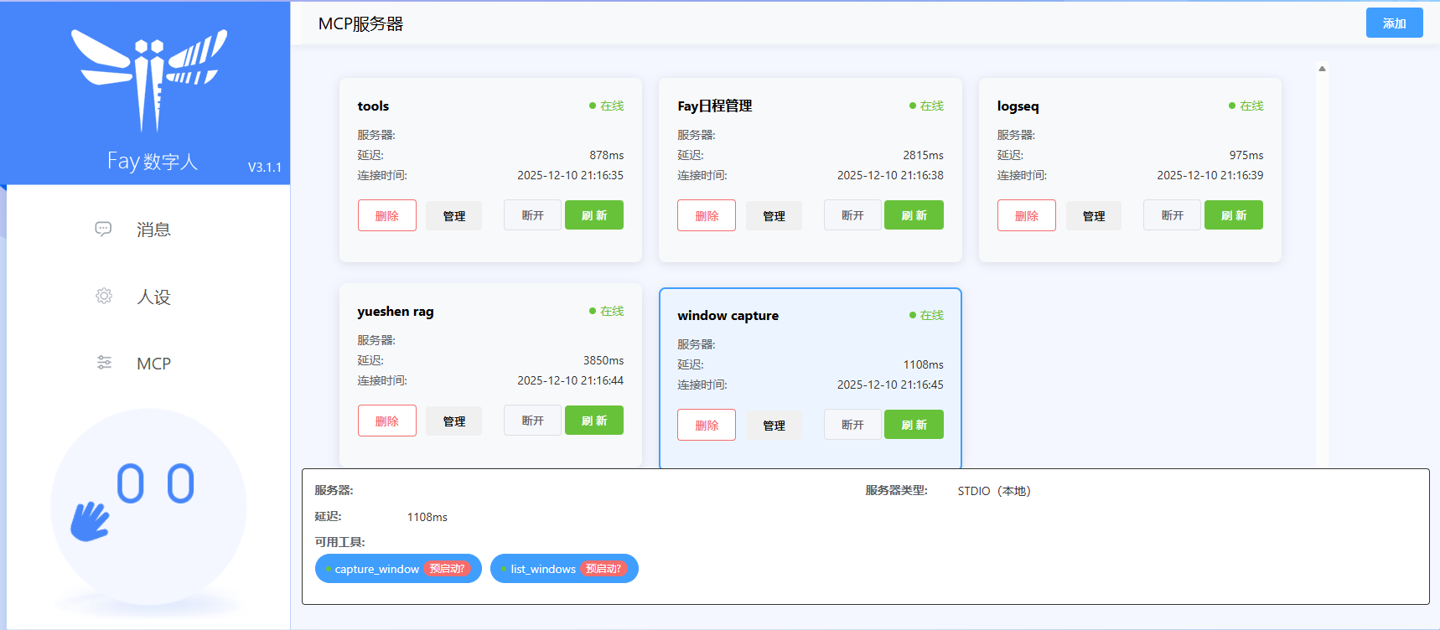Image resolution: width=1440 pixels, height=630 pixels.
Task: Click the waving hand icon on avatar
Action: (x=90, y=521)
